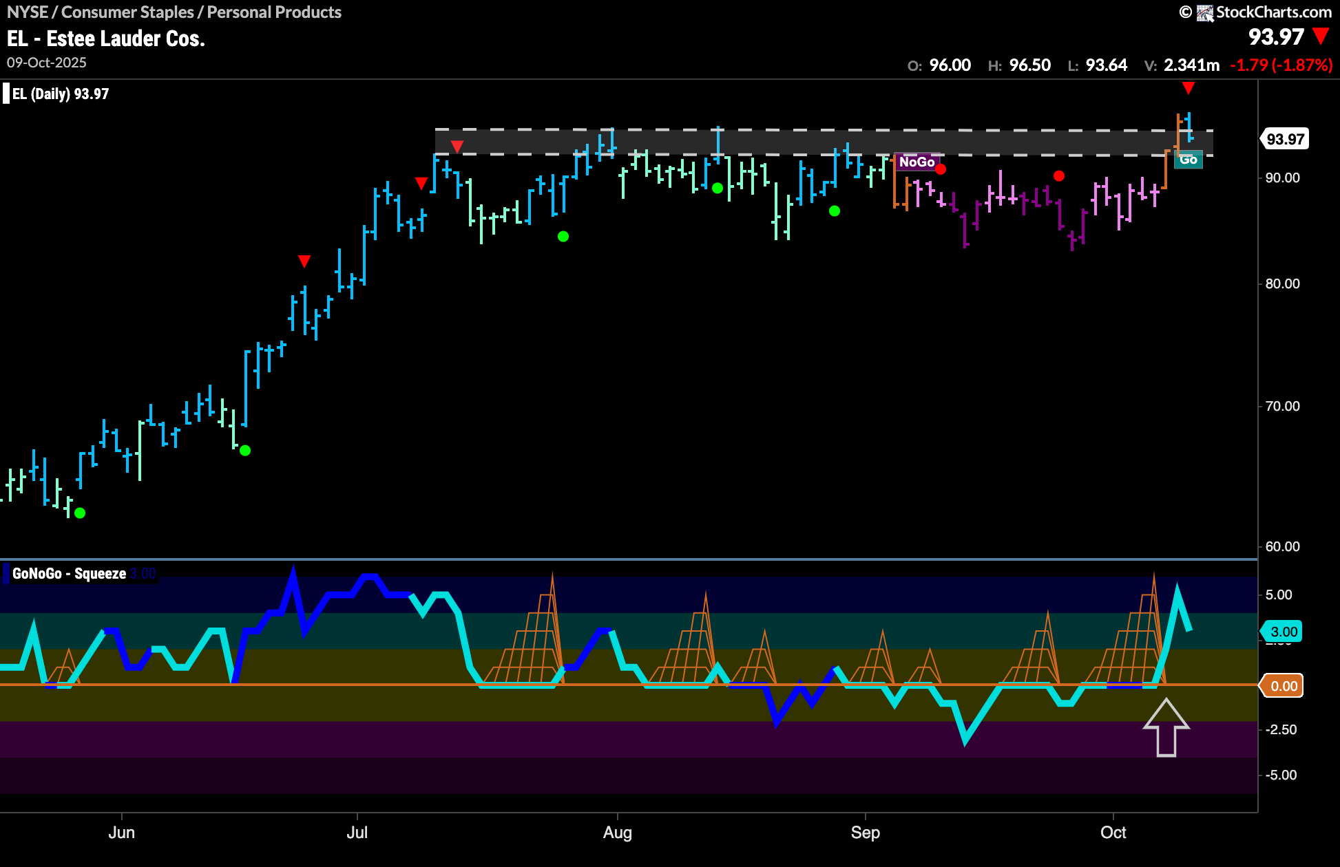The height and width of the screenshot is (867, 1340).
Task: Select the red dot marker after the NoGo label
Action: point(941,169)
